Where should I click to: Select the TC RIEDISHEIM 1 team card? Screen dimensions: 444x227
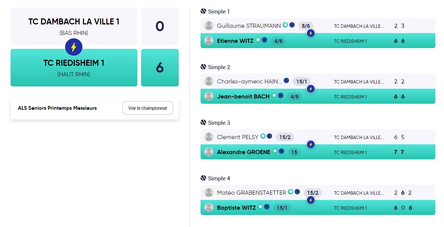click(74, 68)
